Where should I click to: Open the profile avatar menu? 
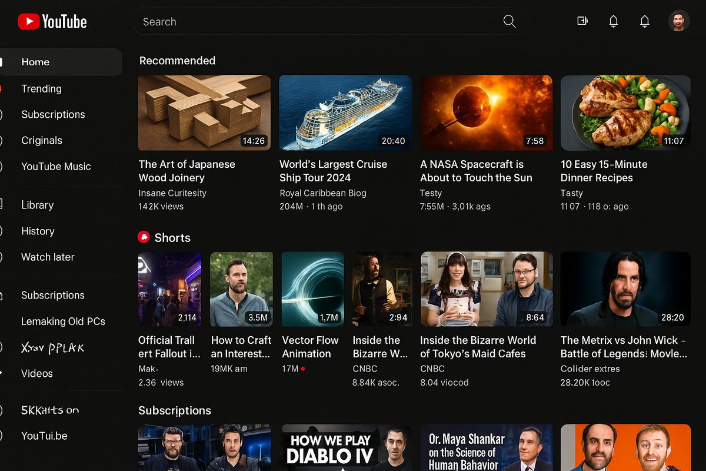[x=679, y=21]
